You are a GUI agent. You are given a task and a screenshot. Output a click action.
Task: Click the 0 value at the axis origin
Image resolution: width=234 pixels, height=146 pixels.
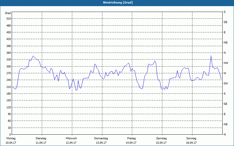[x=10, y=135]
